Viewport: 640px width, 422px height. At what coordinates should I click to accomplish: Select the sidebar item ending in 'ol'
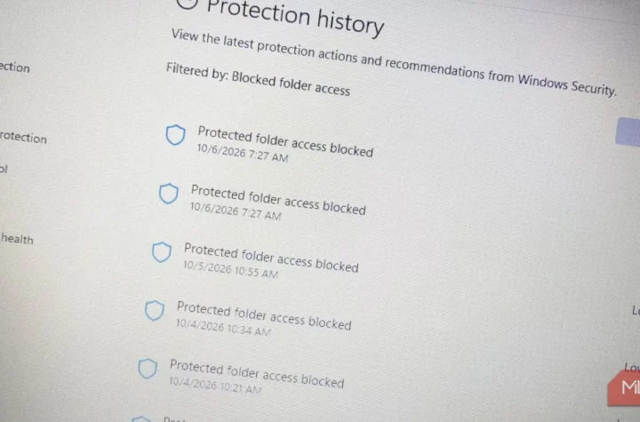click(4, 169)
